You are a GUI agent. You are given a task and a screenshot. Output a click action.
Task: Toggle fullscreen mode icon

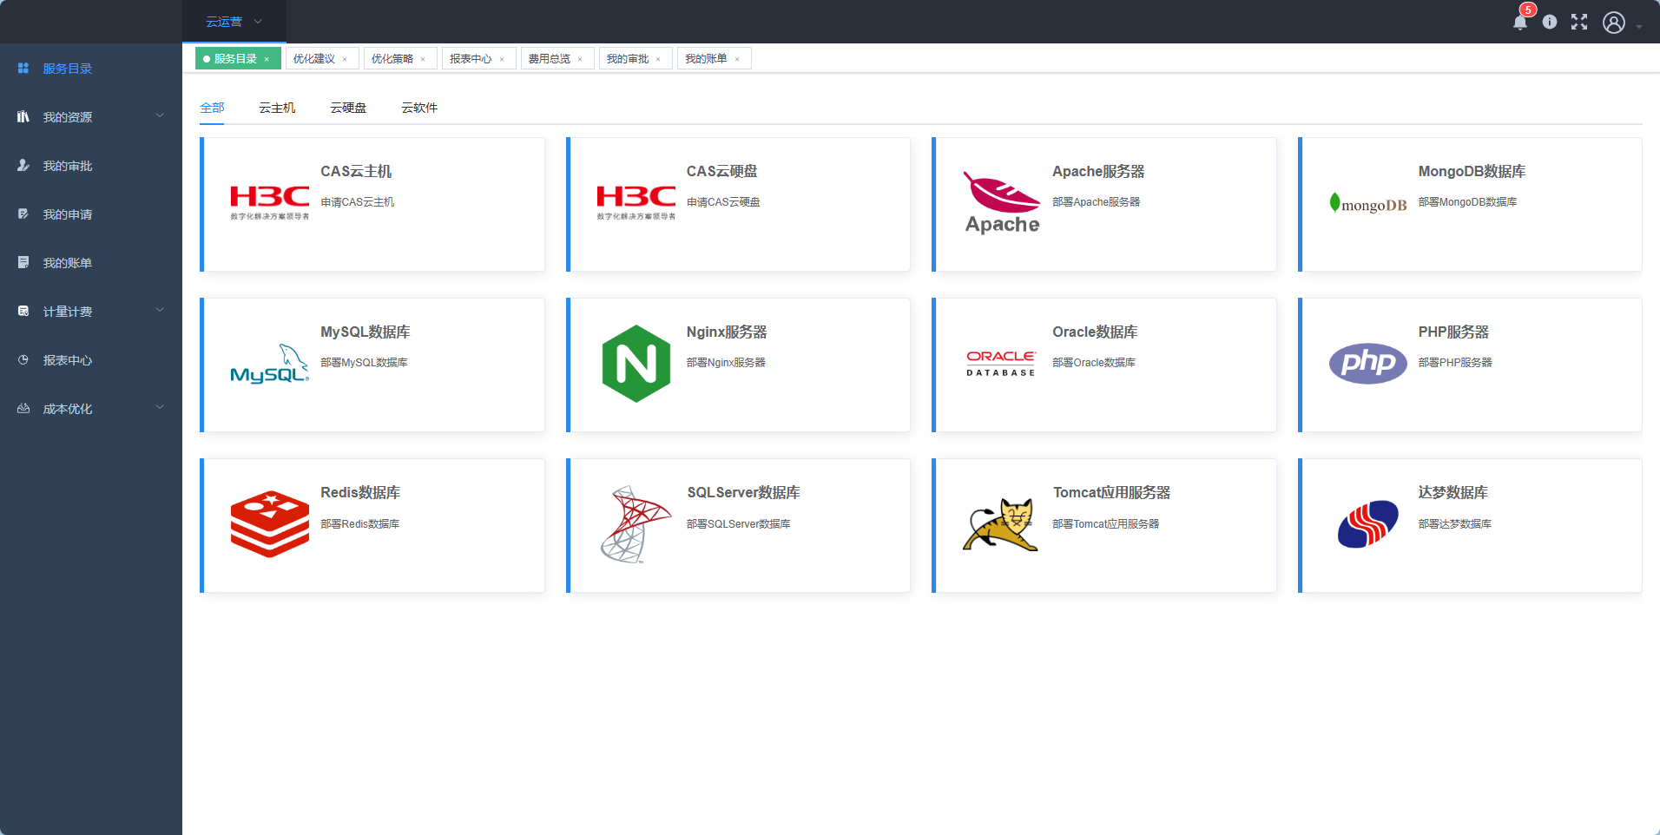pos(1579,22)
